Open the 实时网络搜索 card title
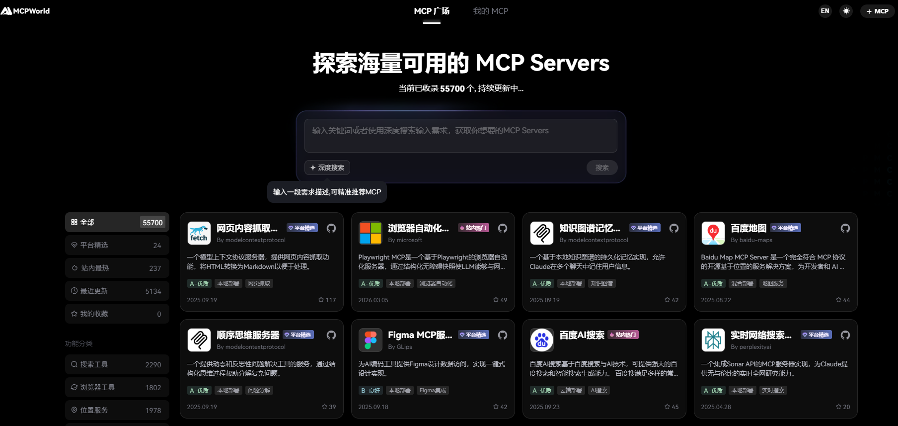 click(761, 335)
